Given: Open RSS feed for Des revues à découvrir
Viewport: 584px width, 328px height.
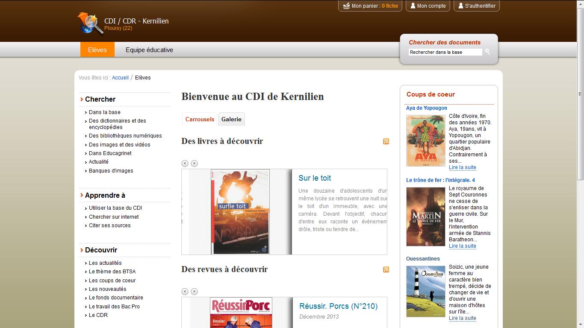Looking at the screenshot, I should tap(386, 269).
